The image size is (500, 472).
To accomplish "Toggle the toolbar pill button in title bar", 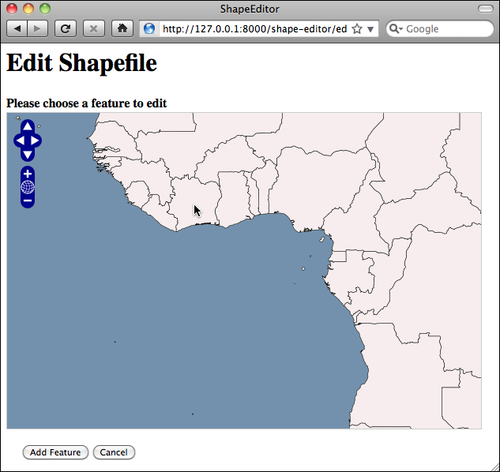I will point(486,9).
